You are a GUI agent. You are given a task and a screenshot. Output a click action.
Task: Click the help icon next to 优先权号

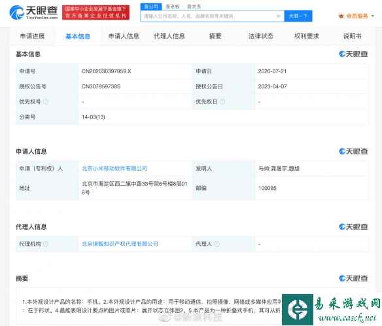(46, 101)
